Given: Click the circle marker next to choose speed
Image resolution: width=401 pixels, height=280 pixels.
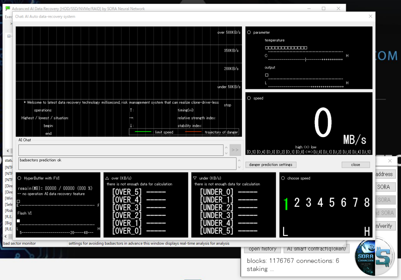Looking at the screenshot, I should point(283,178).
